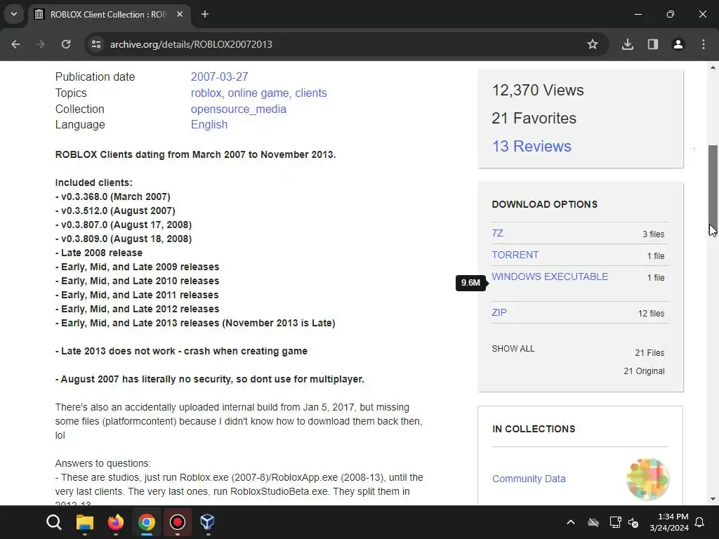This screenshot has height=539, width=719.
Task: Select the ZIP download option
Action: point(499,312)
